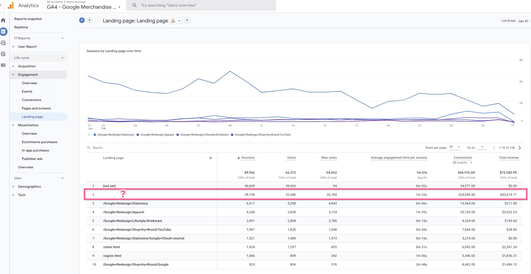Sort table by Users column
531x274 pixels.
[291, 158]
